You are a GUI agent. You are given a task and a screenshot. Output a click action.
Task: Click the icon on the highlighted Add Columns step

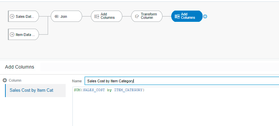(177, 16)
